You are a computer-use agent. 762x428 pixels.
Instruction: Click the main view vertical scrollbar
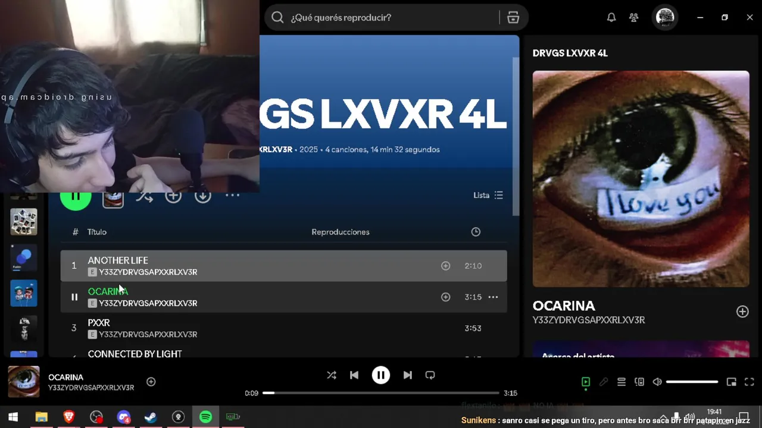pos(516,136)
